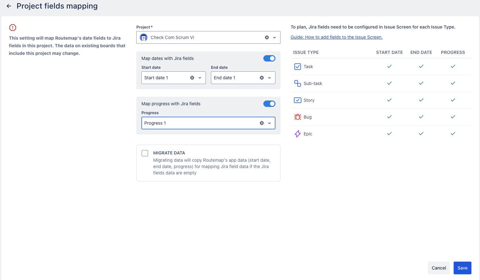Click the Story issue type icon
This screenshot has height=280, width=480.
click(x=297, y=100)
